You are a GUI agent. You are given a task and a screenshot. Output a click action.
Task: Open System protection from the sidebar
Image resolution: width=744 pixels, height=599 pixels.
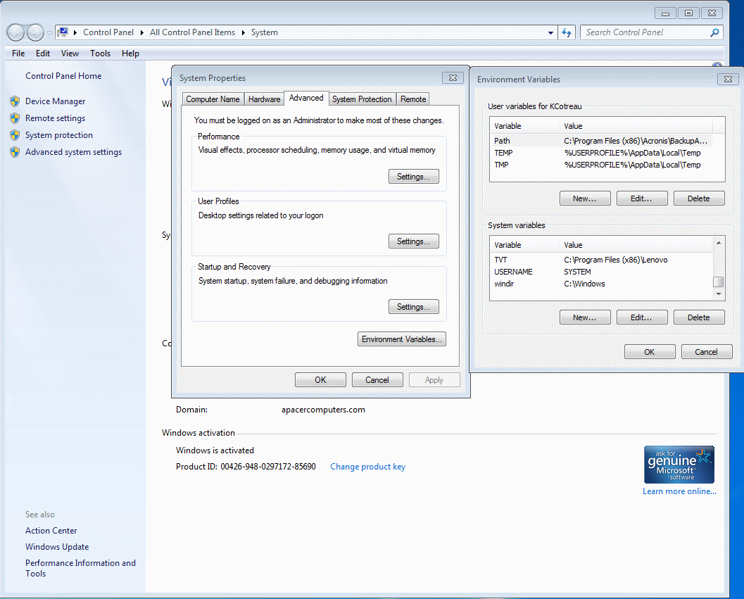(x=59, y=134)
